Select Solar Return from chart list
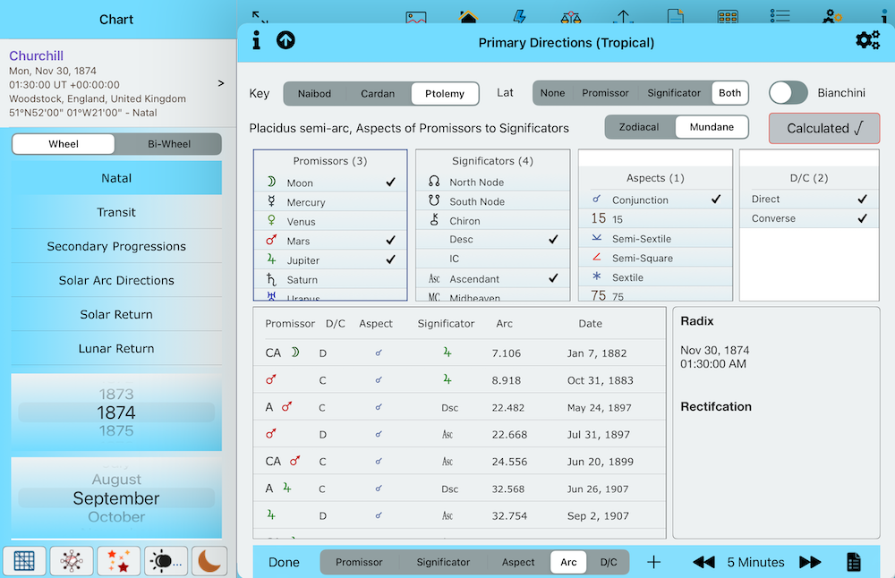895x578 pixels. (116, 315)
